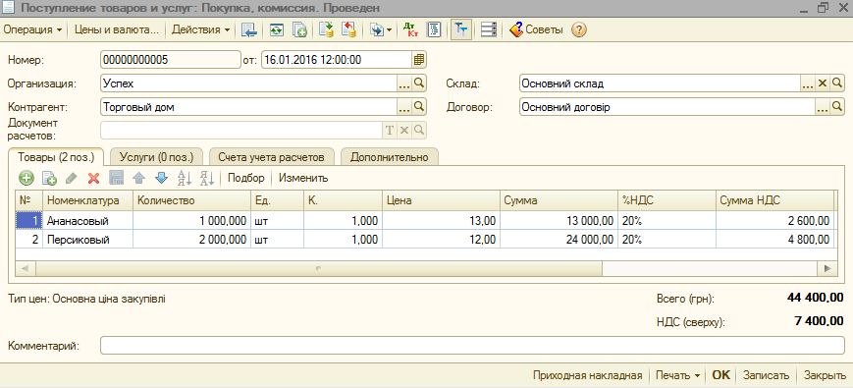Open Советы tips
The image size is (853, 388).
[536, 29]
